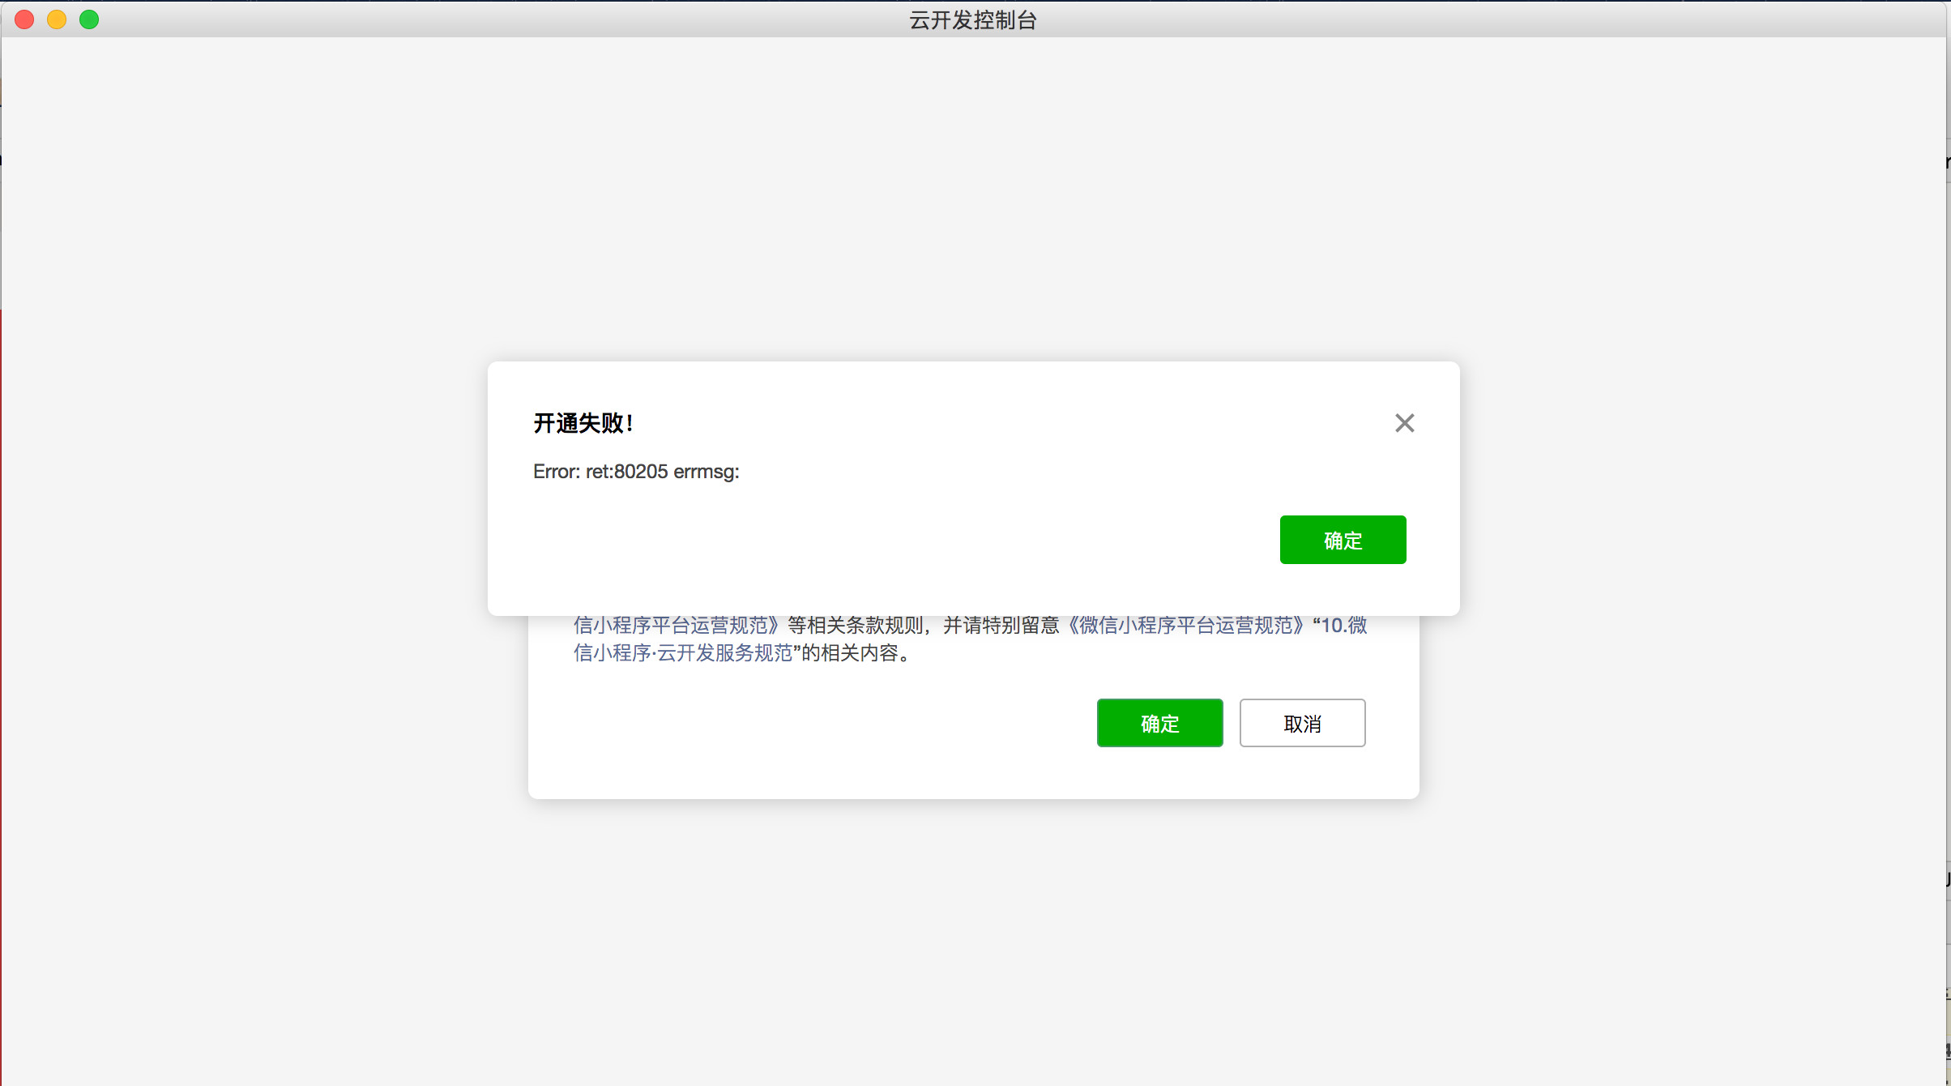Click the red window close button
This screenshot has width=1951, height=1086.
pyautogui.click(x=24, y=19)
